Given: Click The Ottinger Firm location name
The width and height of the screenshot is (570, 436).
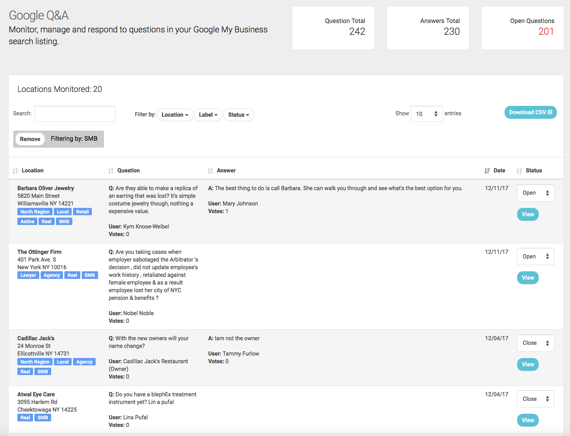Looking at the screenshot, I should (x=39, y=252).
